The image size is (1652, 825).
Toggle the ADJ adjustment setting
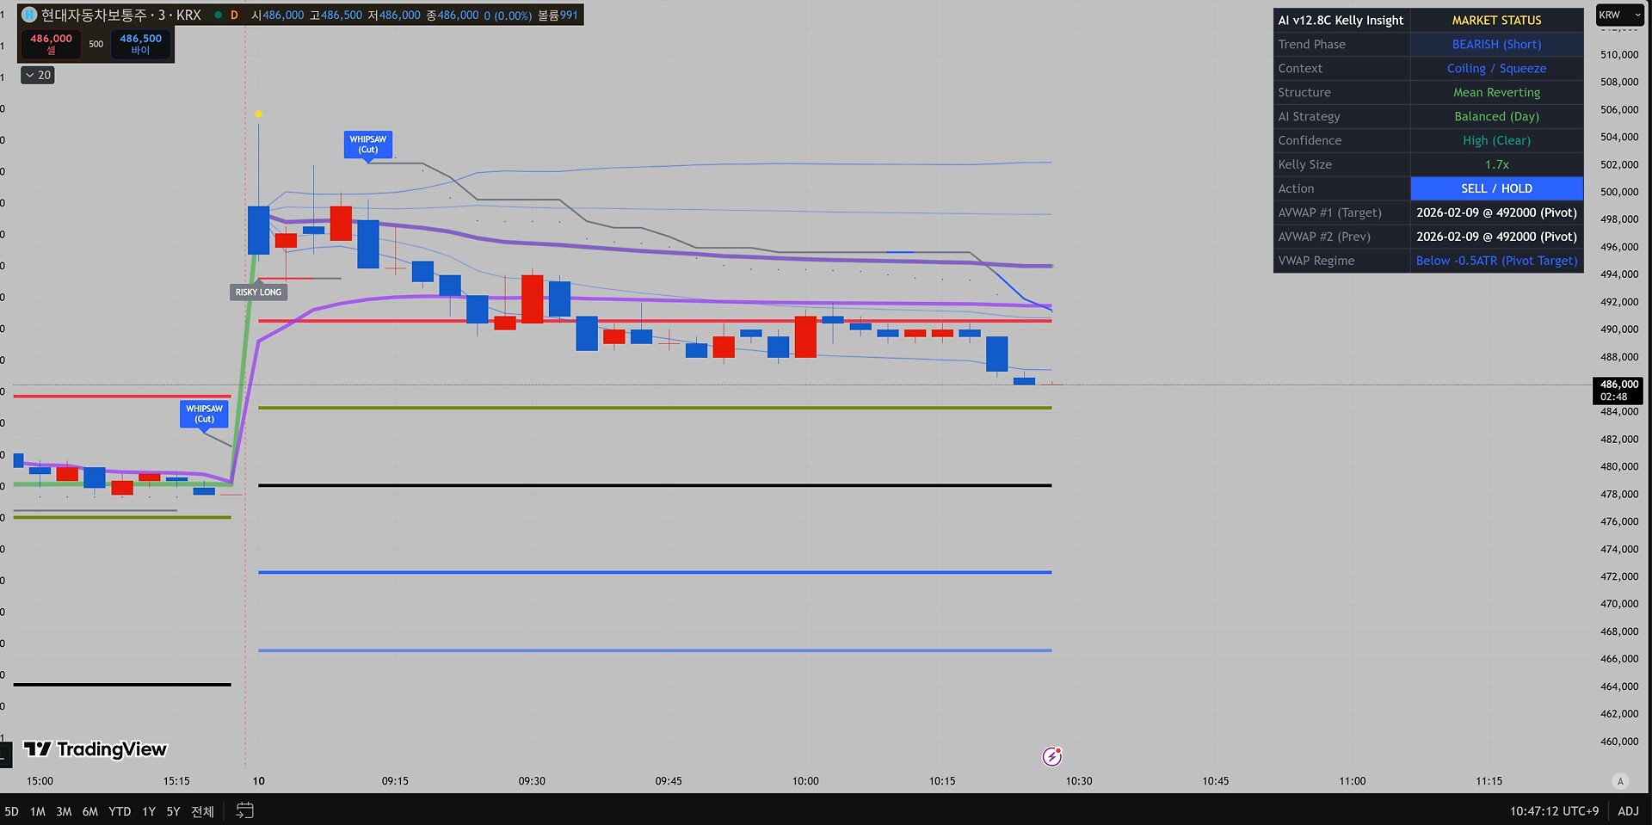(x=1628, y=810)
